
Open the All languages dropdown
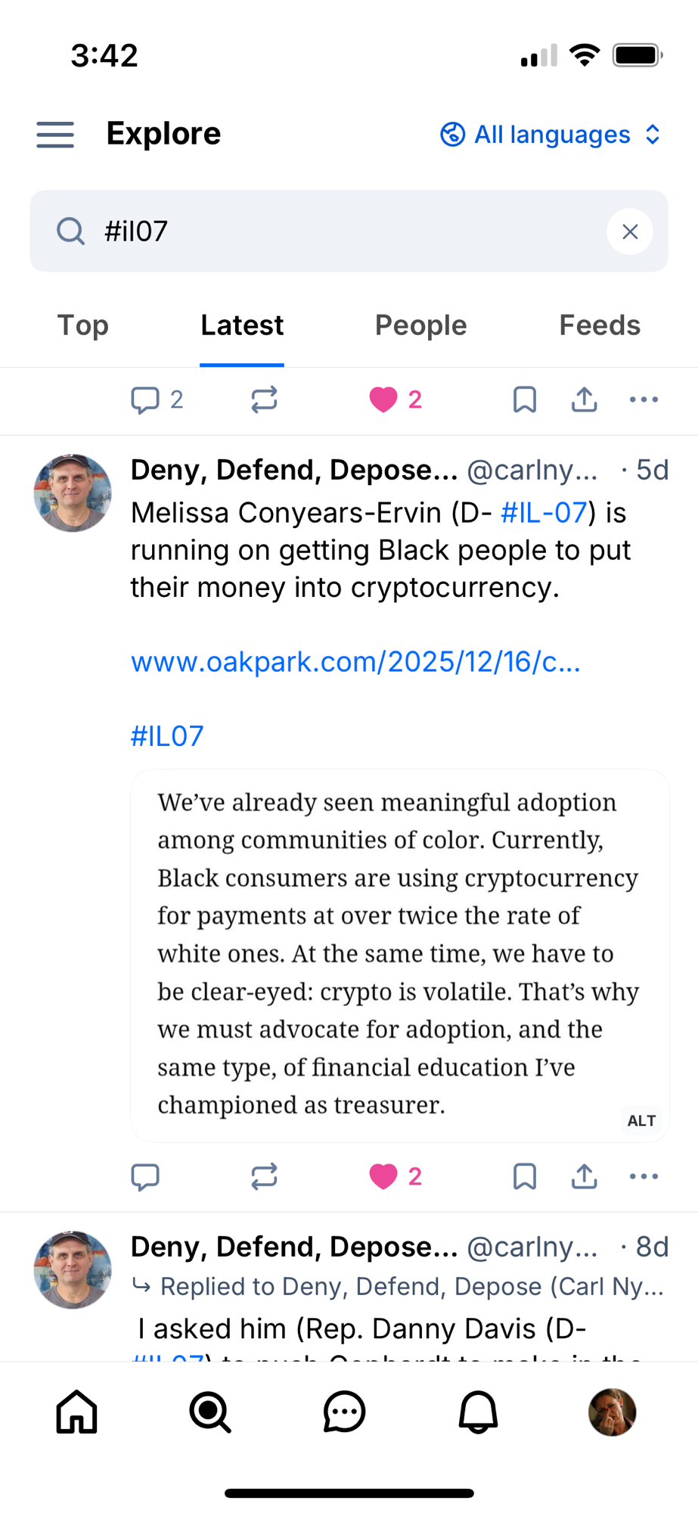(551, 135)
